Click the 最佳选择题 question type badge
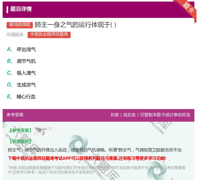 pos(20,25)
